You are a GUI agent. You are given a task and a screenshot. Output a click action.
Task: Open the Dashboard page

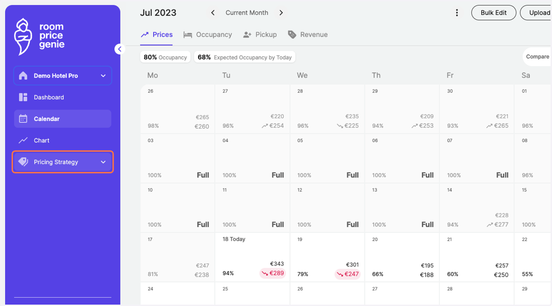tap(63, 97)
